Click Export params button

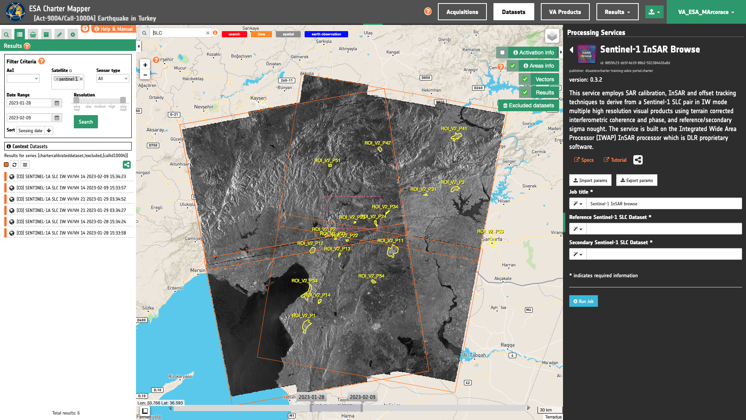click(x=636, y=180)
